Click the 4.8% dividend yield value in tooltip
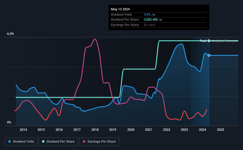Screen dimensions: 243x150 point(147,14)
